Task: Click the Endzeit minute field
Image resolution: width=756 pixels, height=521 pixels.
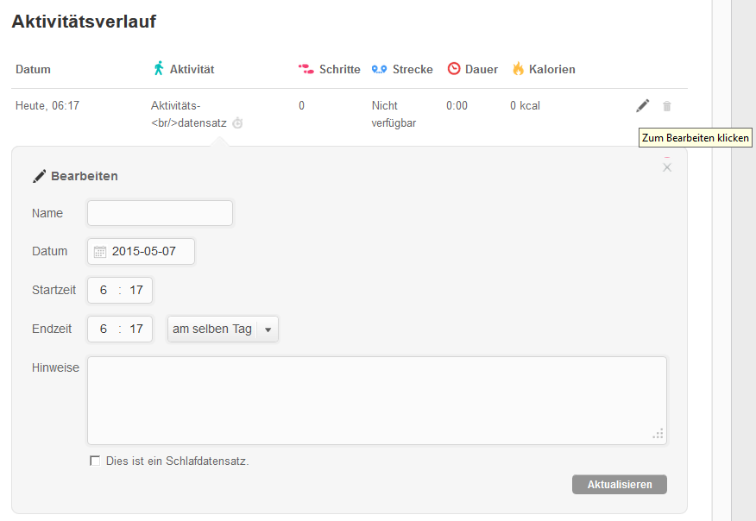Action: pyautogui.click(x=136, y=329)
